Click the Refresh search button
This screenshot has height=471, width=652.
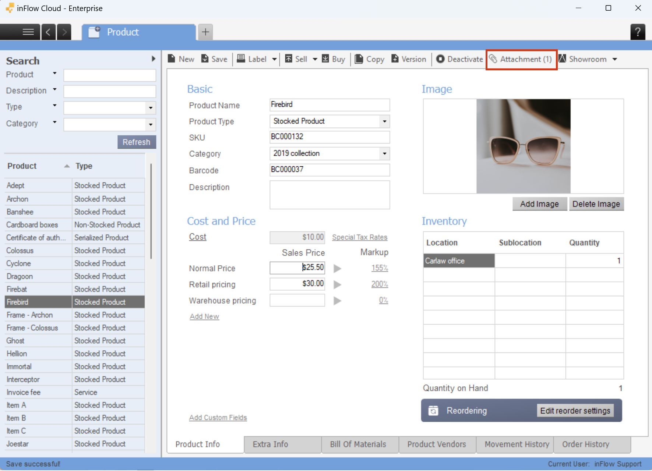(x=137, y=142)
